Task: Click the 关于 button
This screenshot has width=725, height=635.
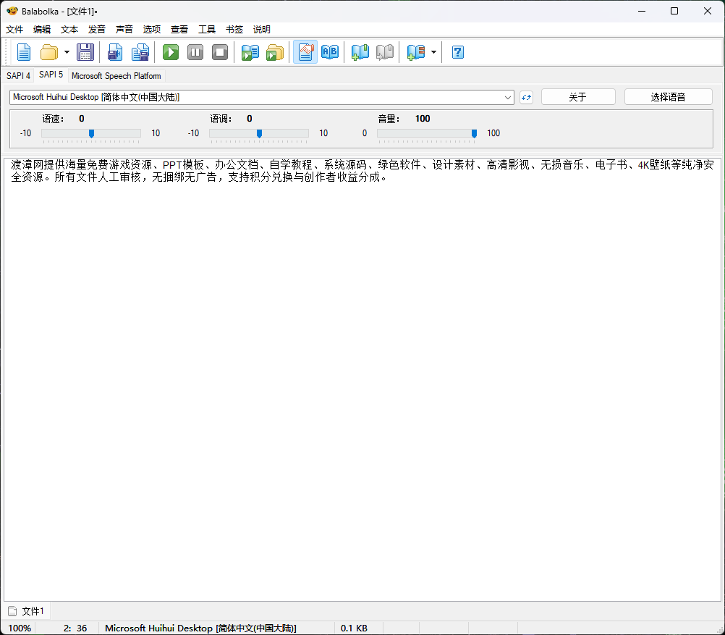Action: (x=578, y=97)
